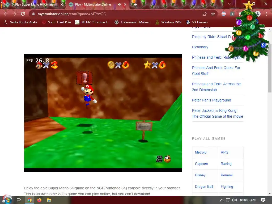Open the volume control tray icon
The width and height of the screenshot is (272, 204).
coord(234,200)
